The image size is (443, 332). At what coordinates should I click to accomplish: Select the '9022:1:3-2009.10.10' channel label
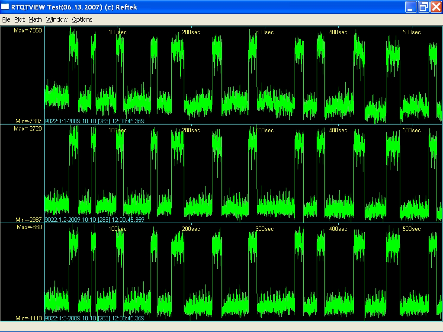click(x=70, y=318)
